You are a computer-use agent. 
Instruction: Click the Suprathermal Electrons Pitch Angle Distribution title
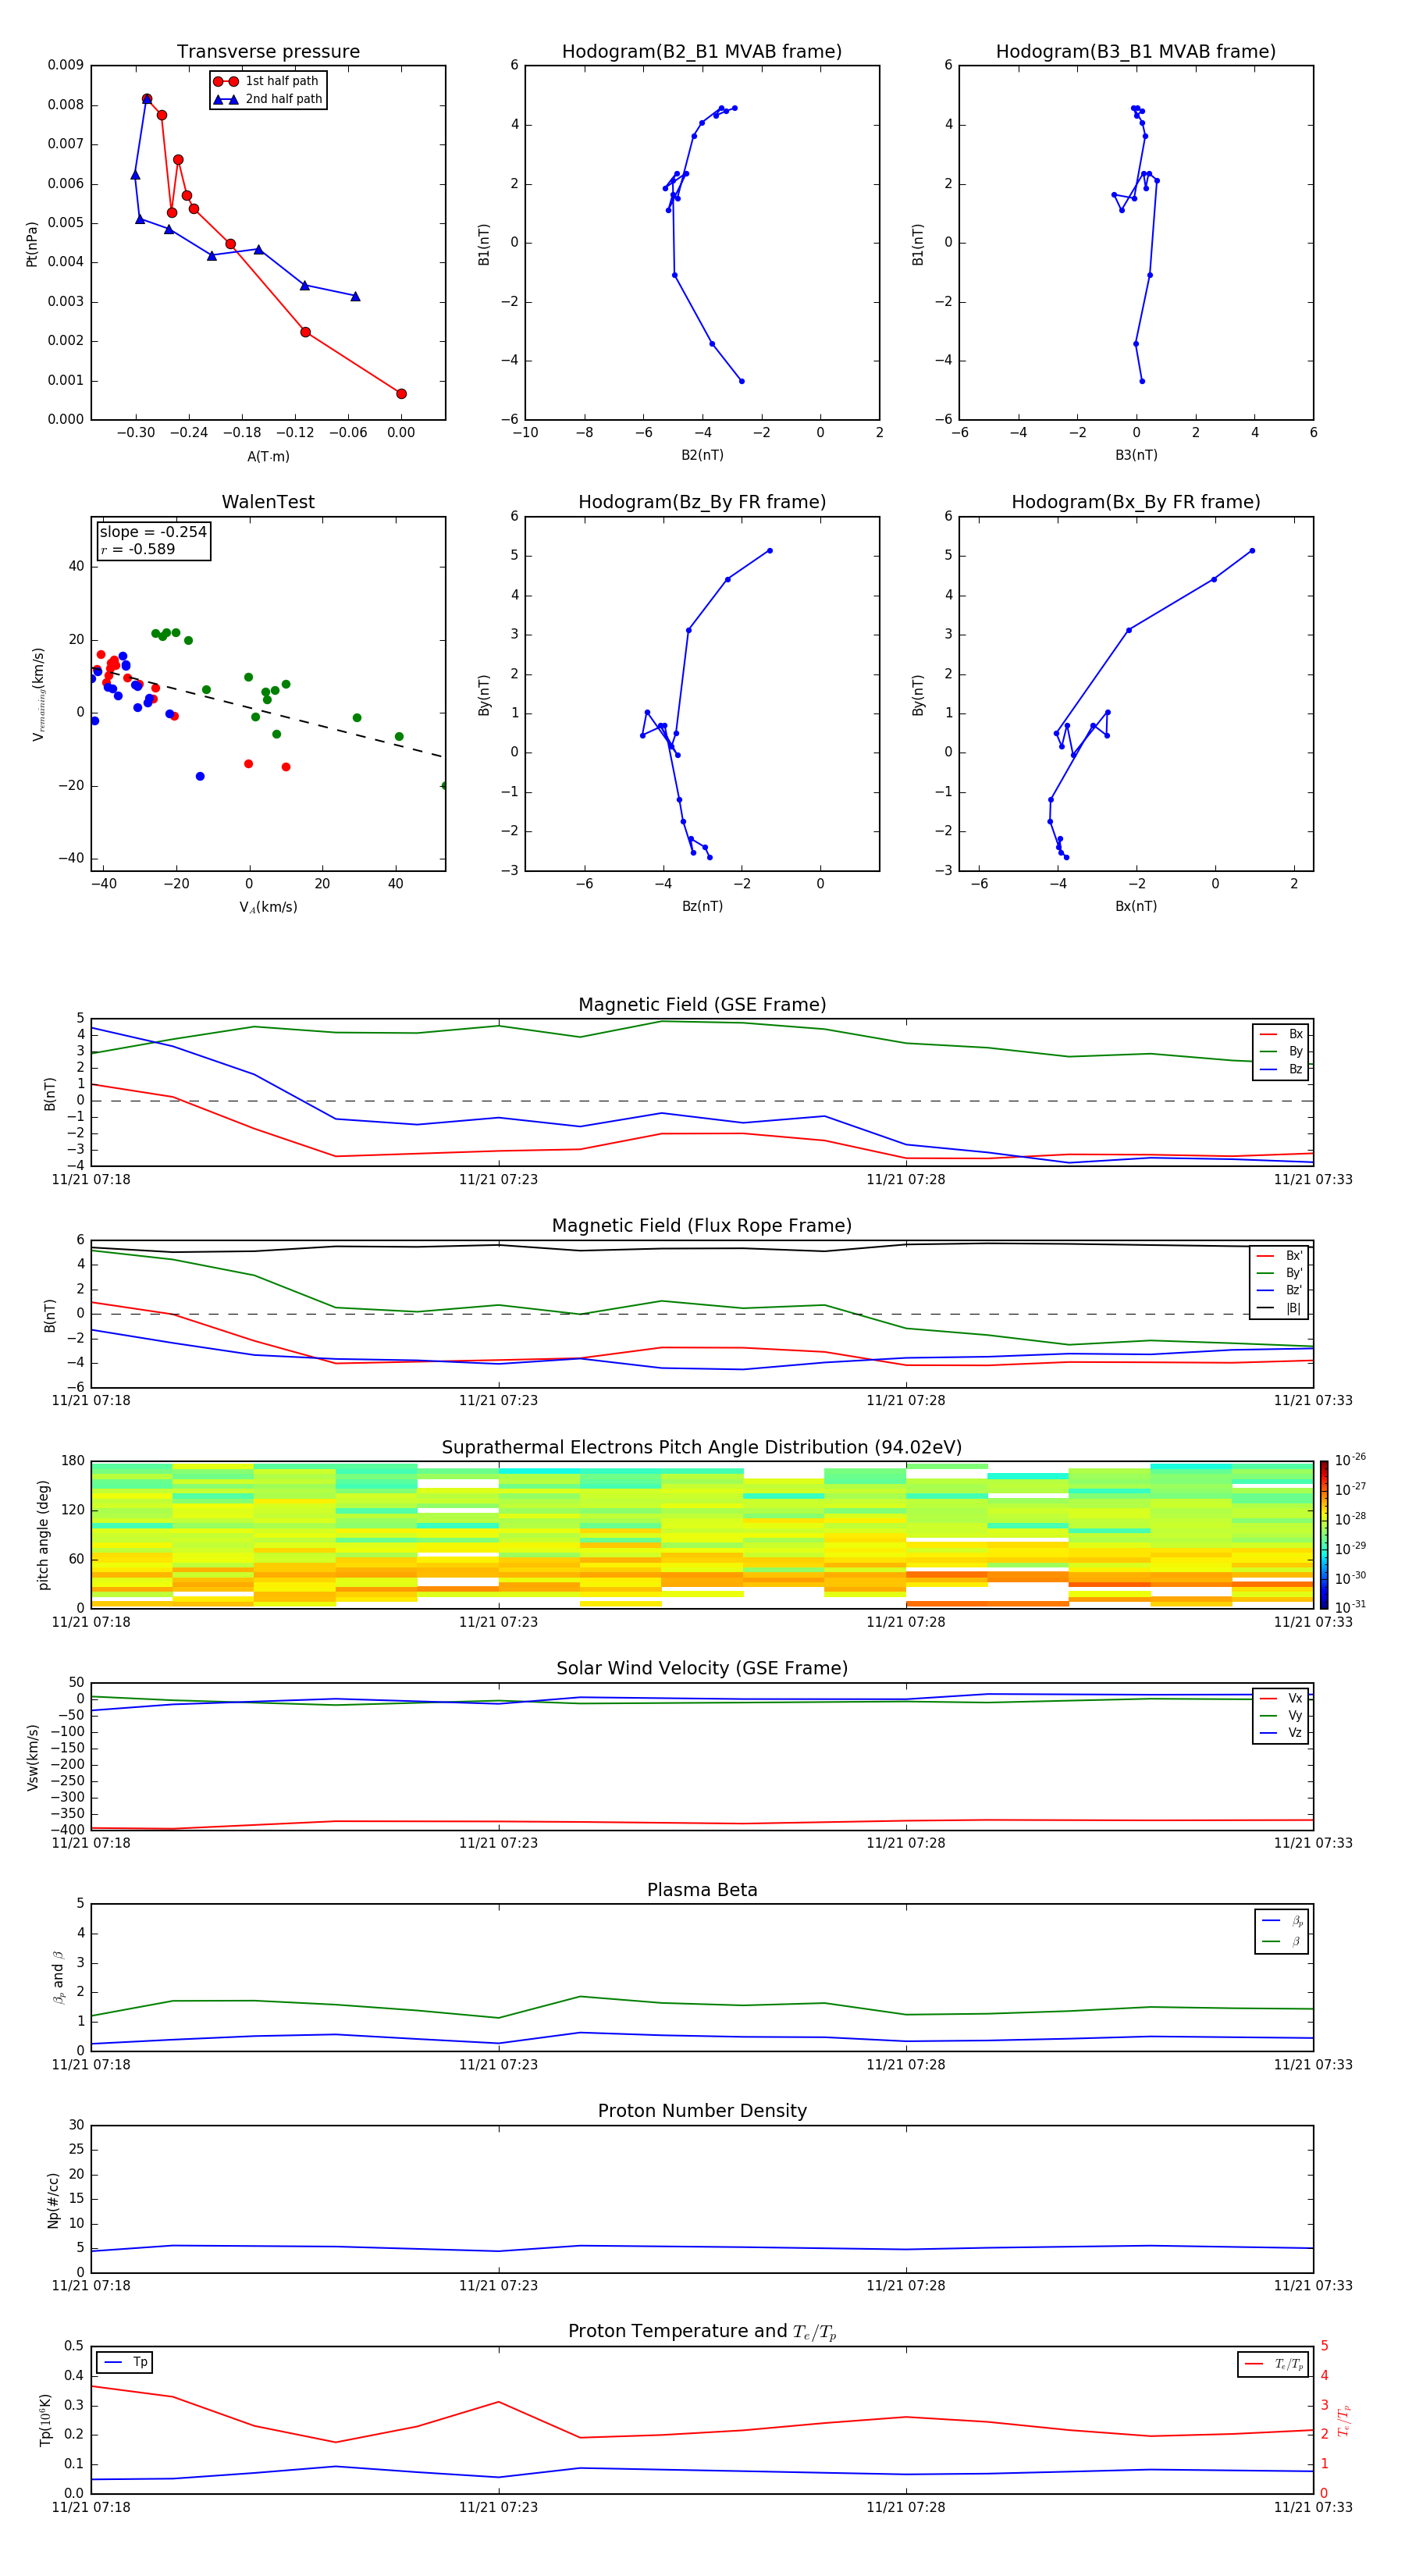pos(702,1448)
